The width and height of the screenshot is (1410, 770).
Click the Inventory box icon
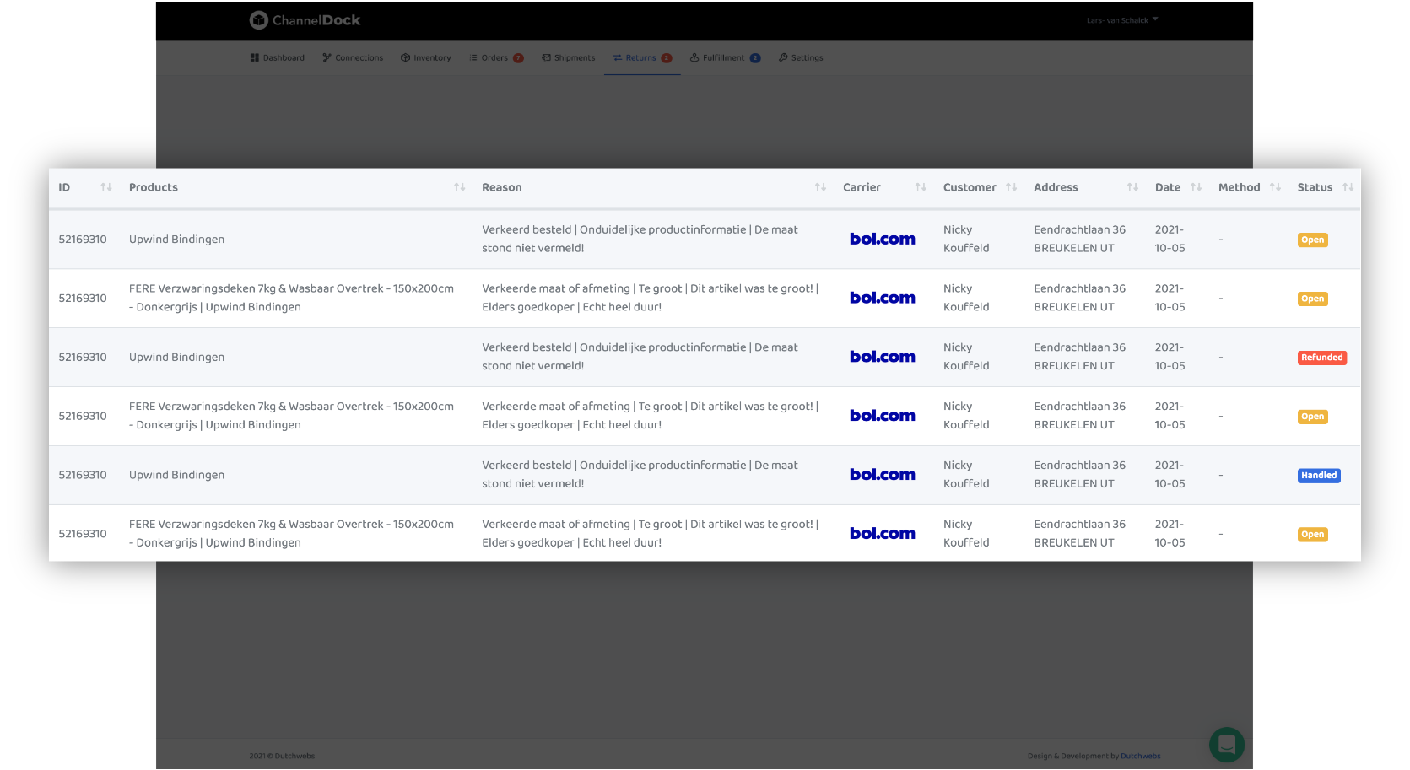(405, 58)
